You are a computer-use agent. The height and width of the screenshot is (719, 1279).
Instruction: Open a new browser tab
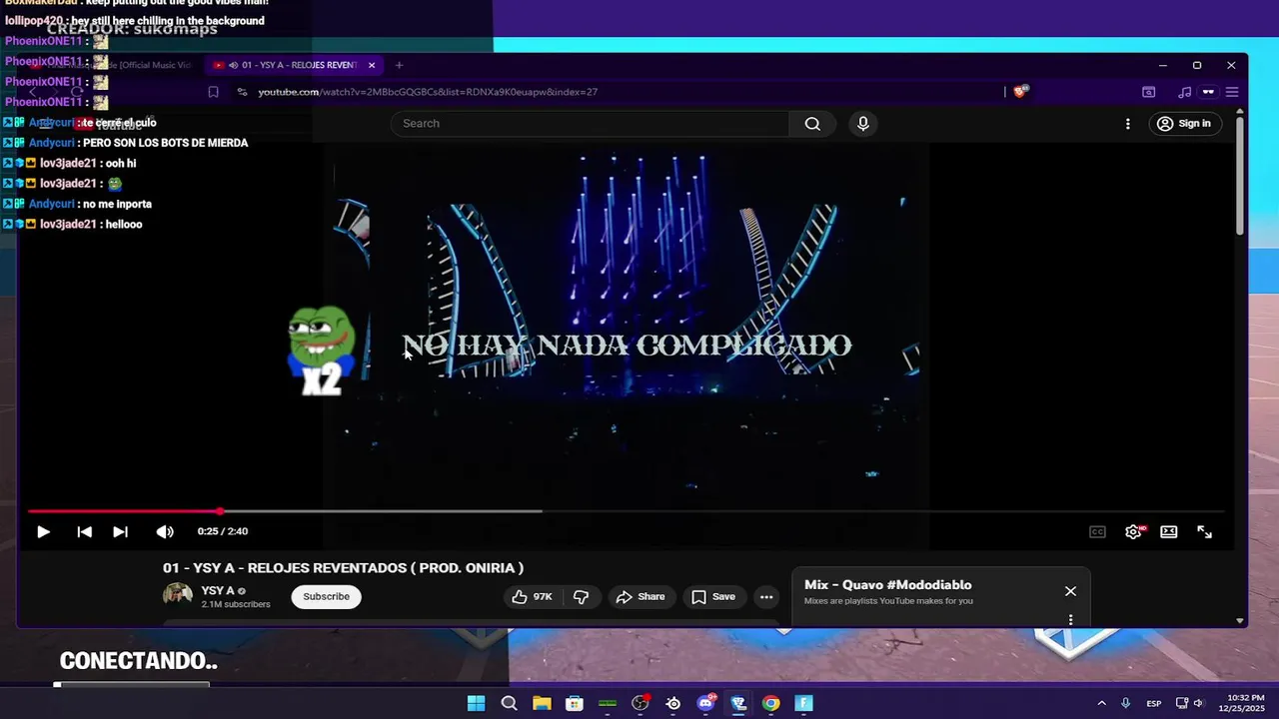tap(399, 65)
